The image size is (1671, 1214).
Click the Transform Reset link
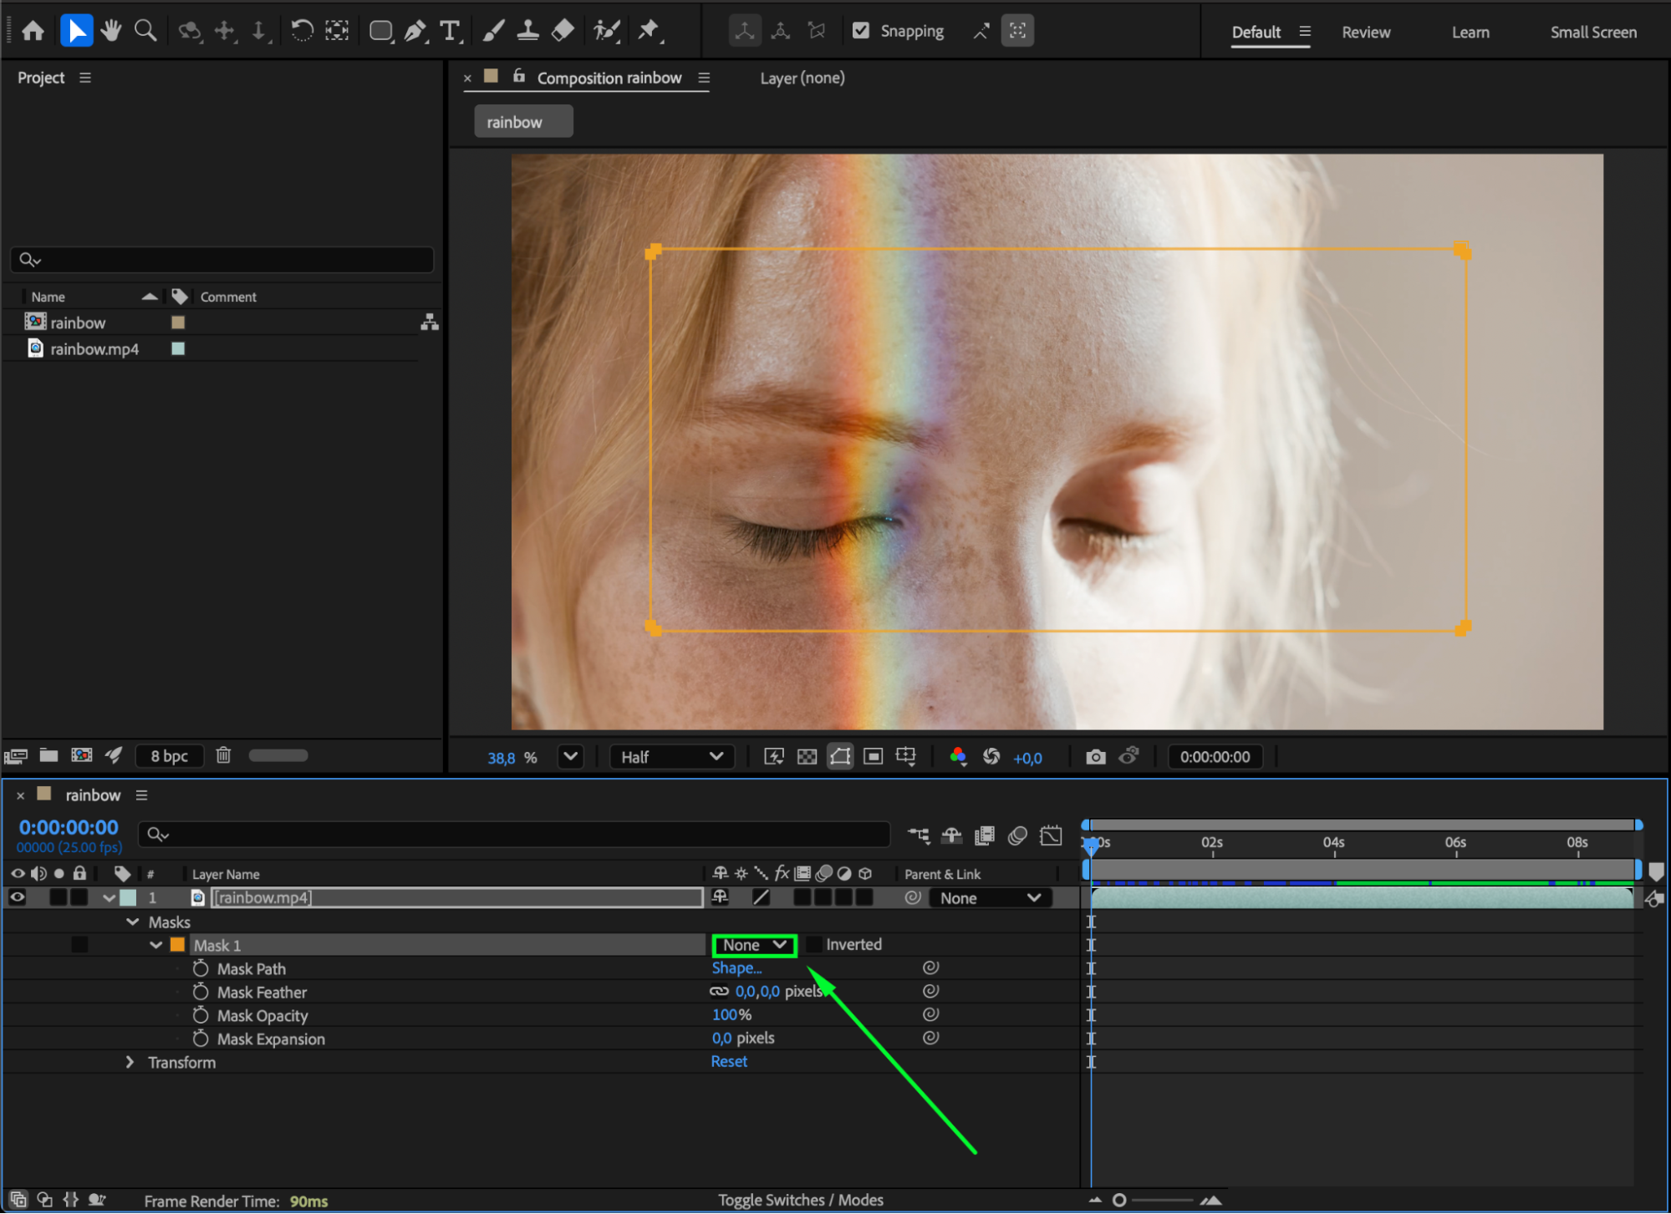point(729,1061)
